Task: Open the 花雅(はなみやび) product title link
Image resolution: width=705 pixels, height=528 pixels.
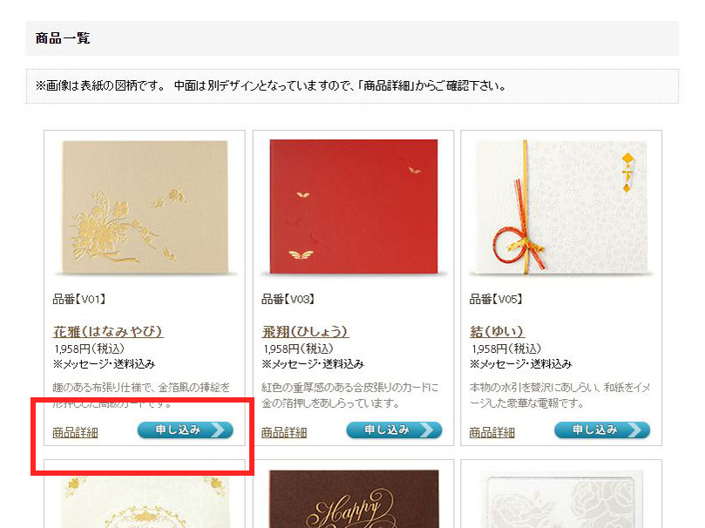Action: tap(108, 332)
